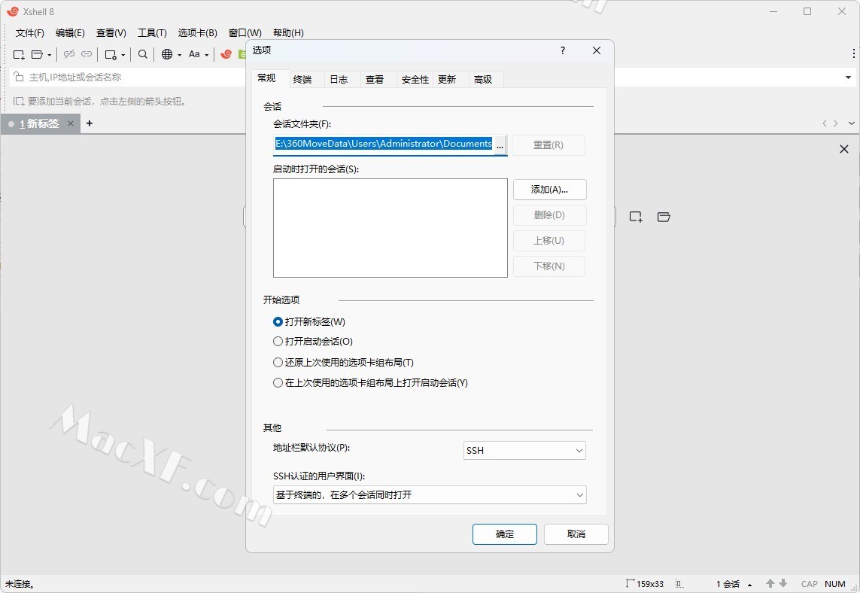Click the Reconnect link toolbar icon
Image resolution: width=860 pixels, height=593 pixels.
(x=87, y=54)
